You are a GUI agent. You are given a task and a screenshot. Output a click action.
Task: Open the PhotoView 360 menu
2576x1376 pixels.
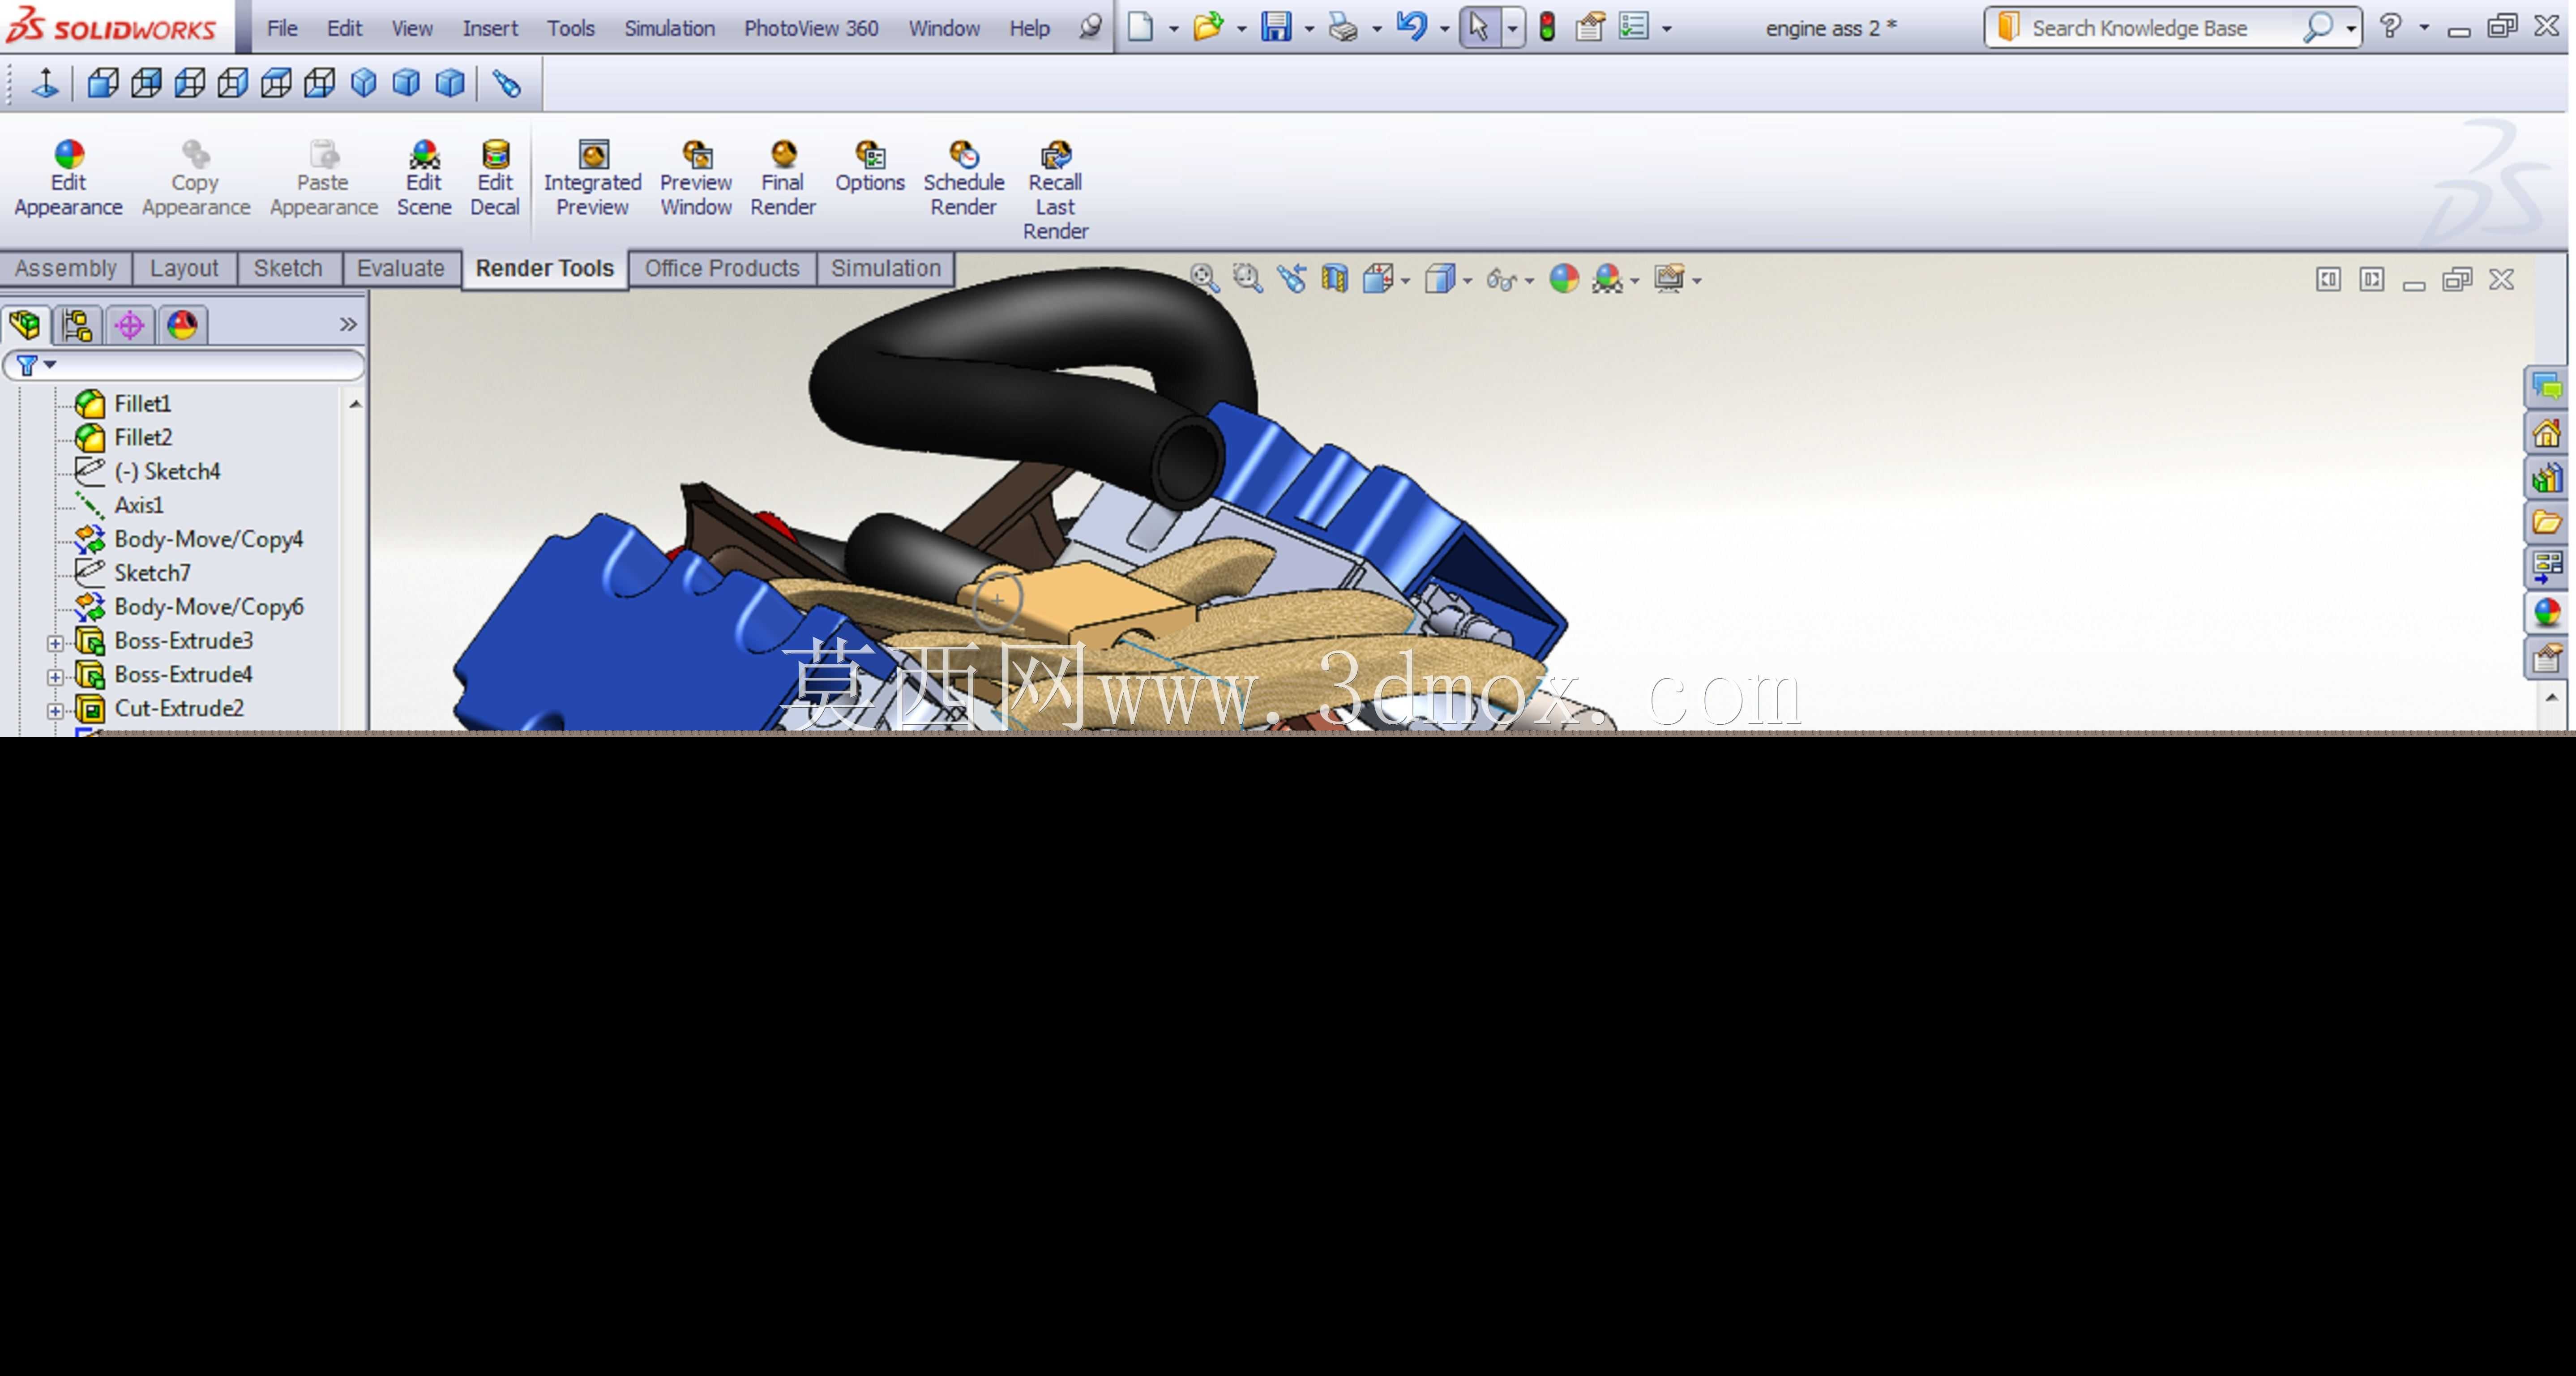click(811, 28)
